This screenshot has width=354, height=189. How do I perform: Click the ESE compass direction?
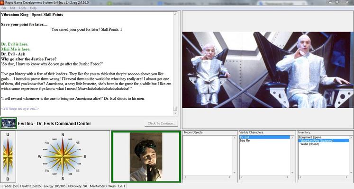tap(79, 164)
